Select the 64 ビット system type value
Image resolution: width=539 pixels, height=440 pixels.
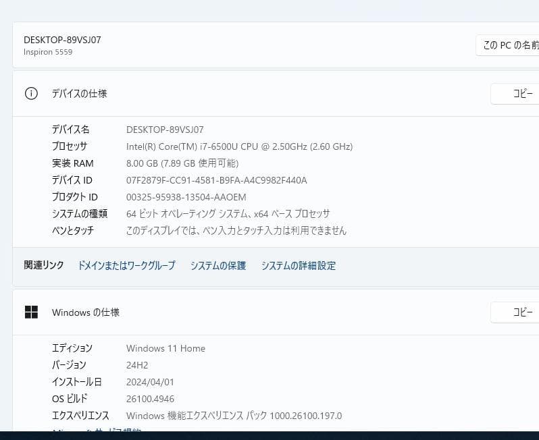[x=228, y=214]
